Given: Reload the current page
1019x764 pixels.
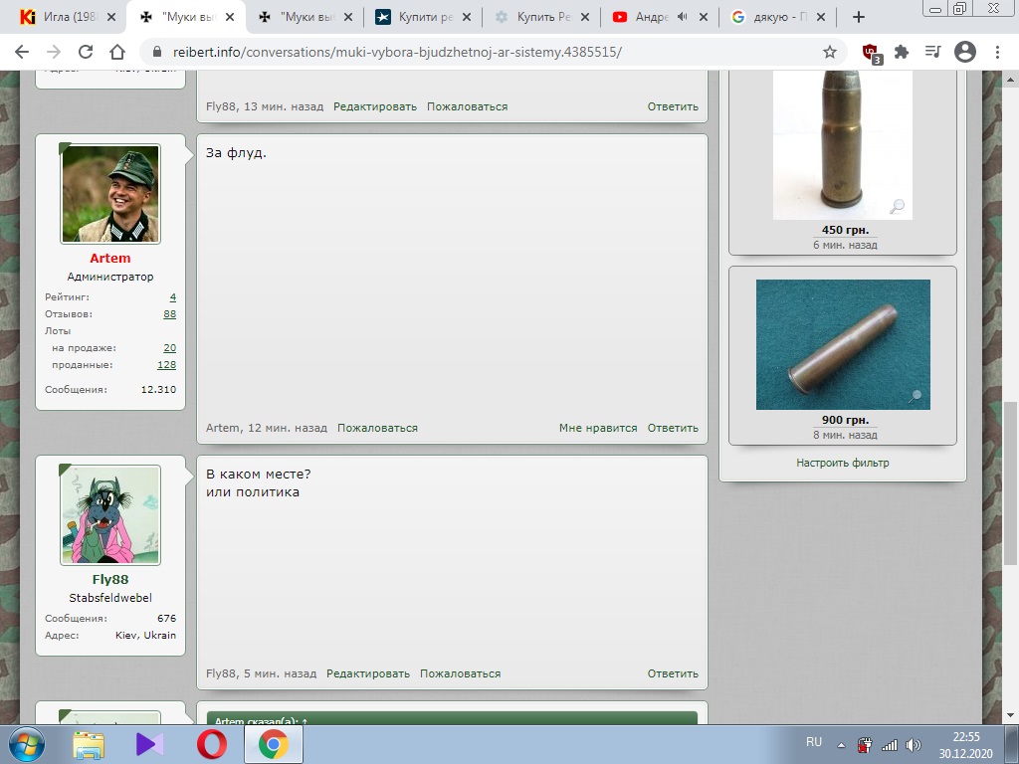Looking at the screenshot, I should click(86, 52).
